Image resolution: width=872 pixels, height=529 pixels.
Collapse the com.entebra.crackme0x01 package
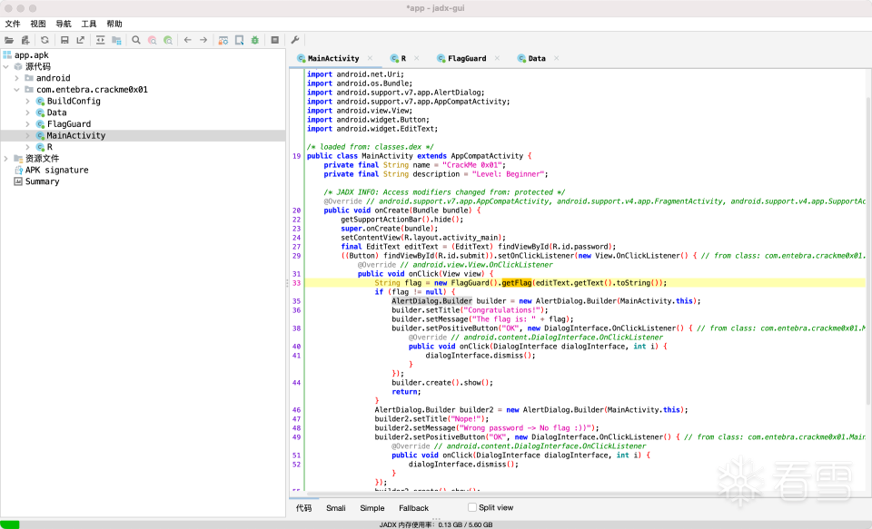[17, 90]
